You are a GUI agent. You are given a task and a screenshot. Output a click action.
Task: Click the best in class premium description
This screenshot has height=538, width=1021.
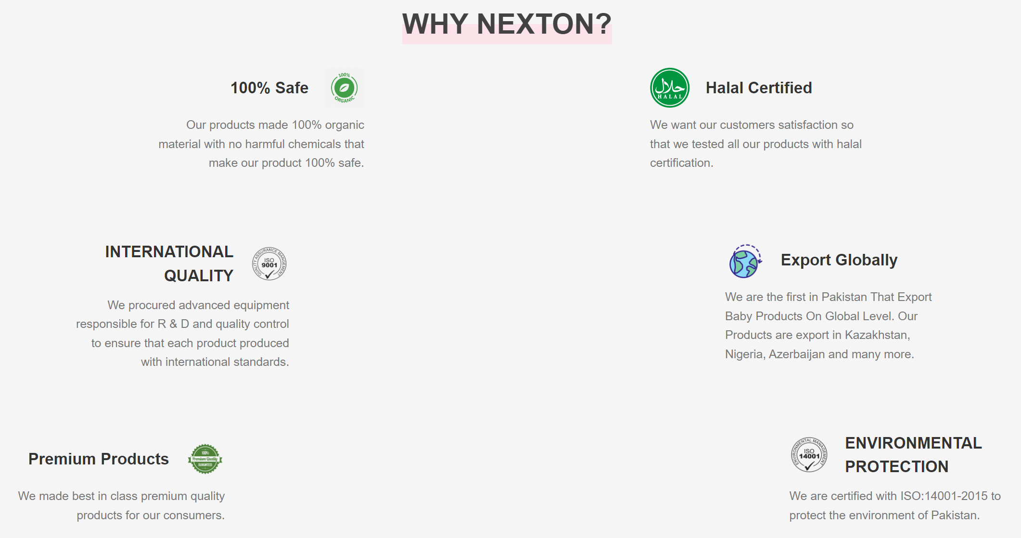(121, 505)
